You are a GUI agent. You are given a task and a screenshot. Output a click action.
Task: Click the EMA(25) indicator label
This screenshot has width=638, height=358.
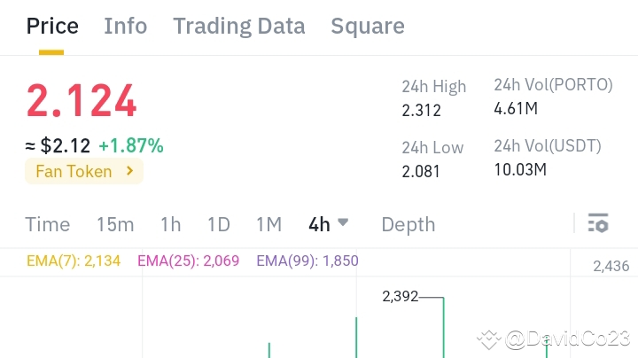[x=189, y=261]
